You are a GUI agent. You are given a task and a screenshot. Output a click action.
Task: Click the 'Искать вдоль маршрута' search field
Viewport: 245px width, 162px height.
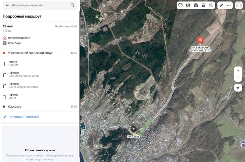click(39, 6)
